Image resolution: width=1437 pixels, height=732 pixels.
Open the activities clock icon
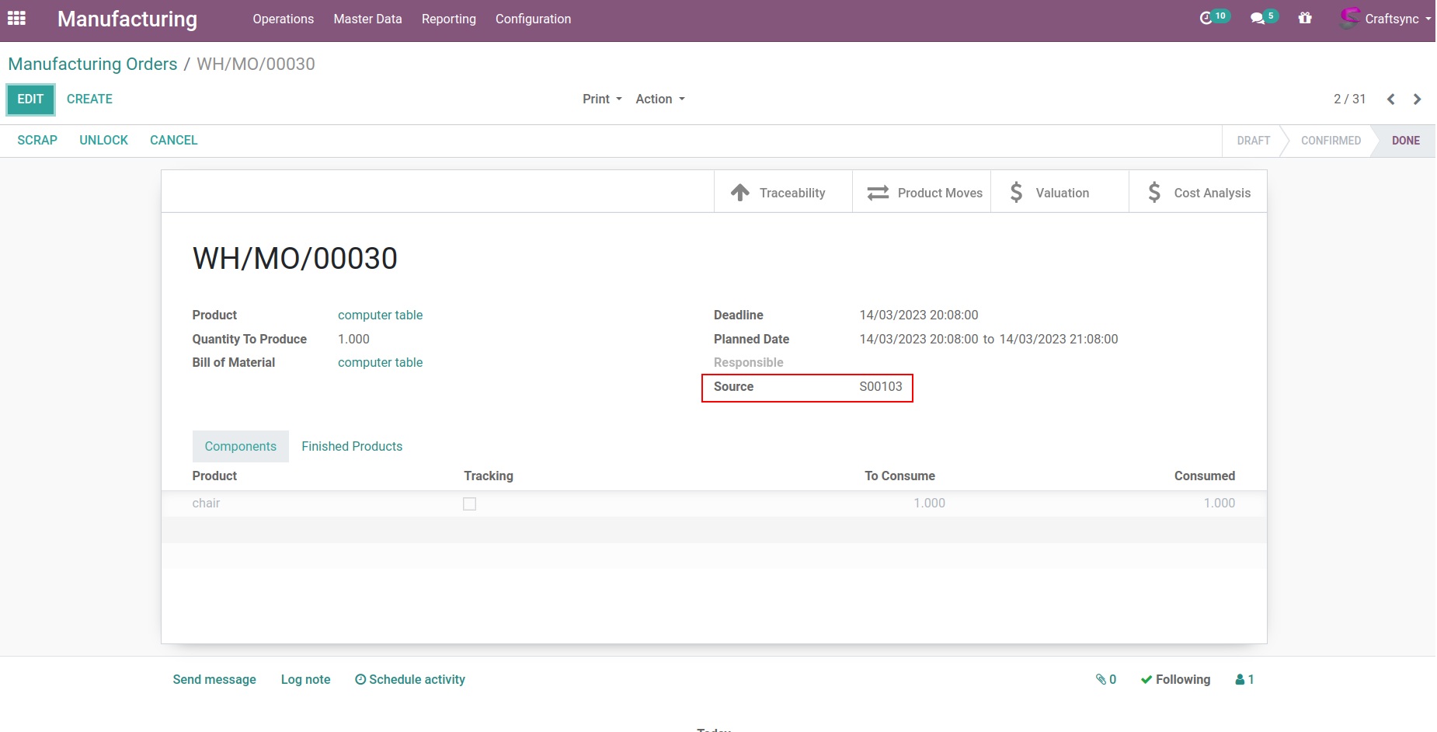pyautogui.click(x=1206, y=18)
